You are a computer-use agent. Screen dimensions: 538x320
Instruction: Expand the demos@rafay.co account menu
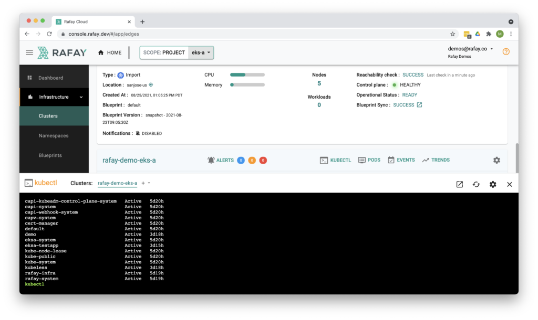click(x=491, y=49)
